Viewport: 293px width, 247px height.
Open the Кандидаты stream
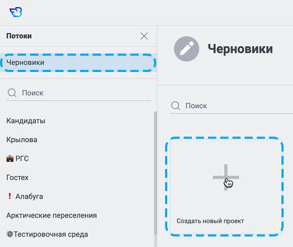26,121
